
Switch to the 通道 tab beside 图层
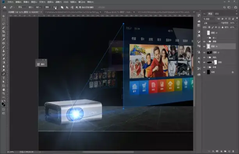coord(217,14)
